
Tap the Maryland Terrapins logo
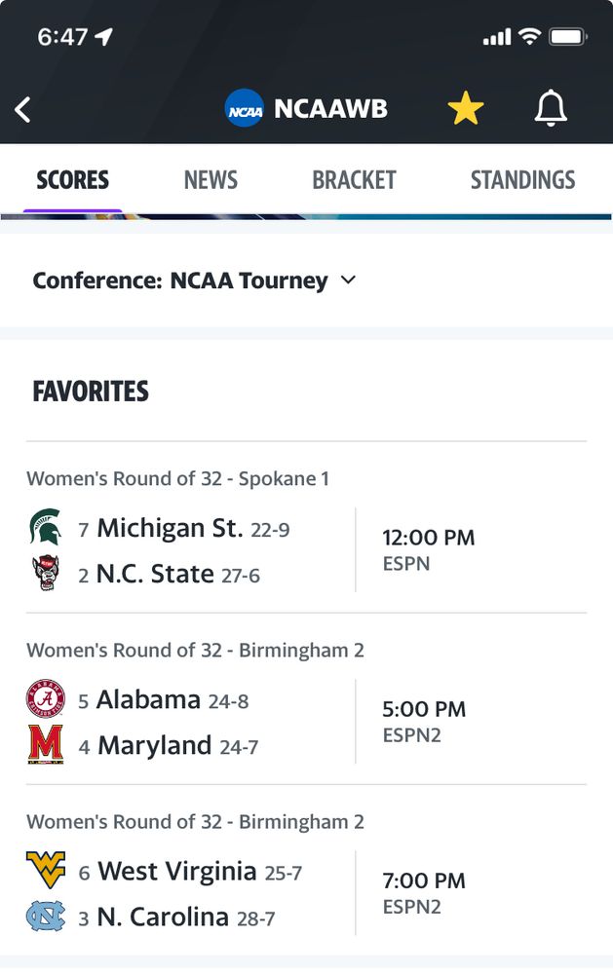click(x=46, y=745)
